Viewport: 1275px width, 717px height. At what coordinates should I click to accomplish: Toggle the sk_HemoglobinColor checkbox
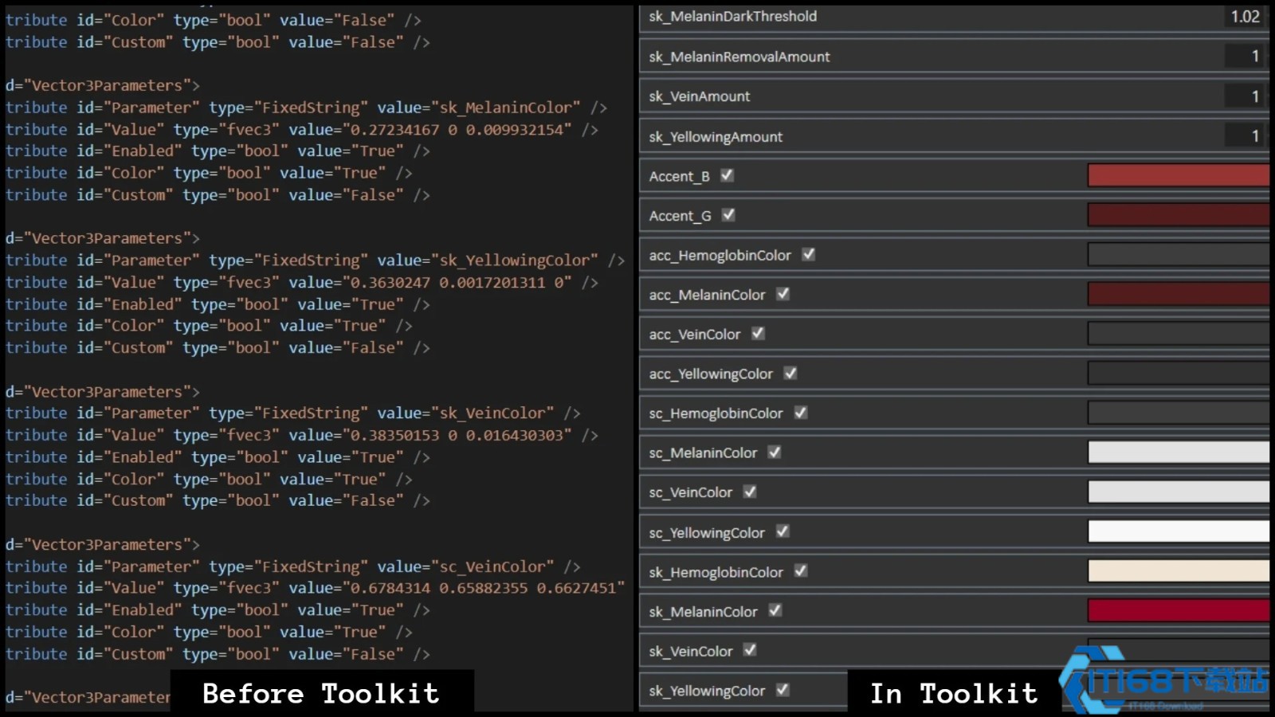pyautogui.click(x=801, y=571)
